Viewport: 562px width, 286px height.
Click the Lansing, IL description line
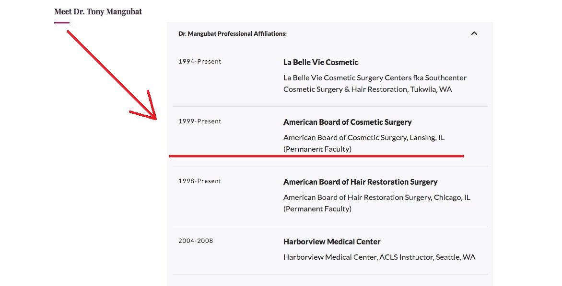(x=364, y=138)
